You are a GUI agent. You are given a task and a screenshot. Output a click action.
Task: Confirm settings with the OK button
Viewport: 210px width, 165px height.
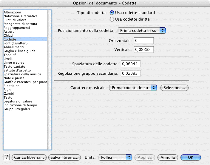click(x=191, y=157)
